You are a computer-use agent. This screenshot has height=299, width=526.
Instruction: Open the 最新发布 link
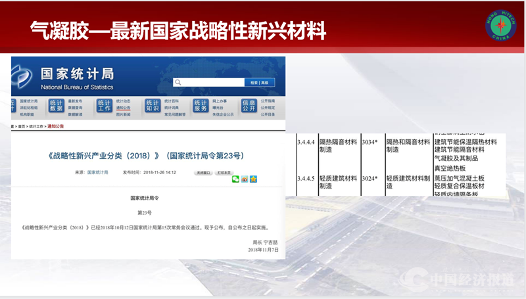pos(75,101)
